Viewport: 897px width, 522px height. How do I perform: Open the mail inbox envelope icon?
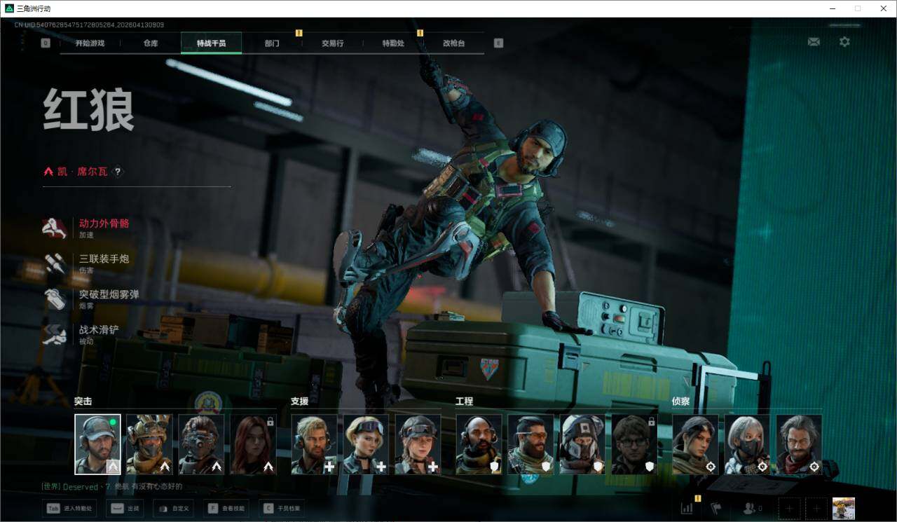[814, 42]
